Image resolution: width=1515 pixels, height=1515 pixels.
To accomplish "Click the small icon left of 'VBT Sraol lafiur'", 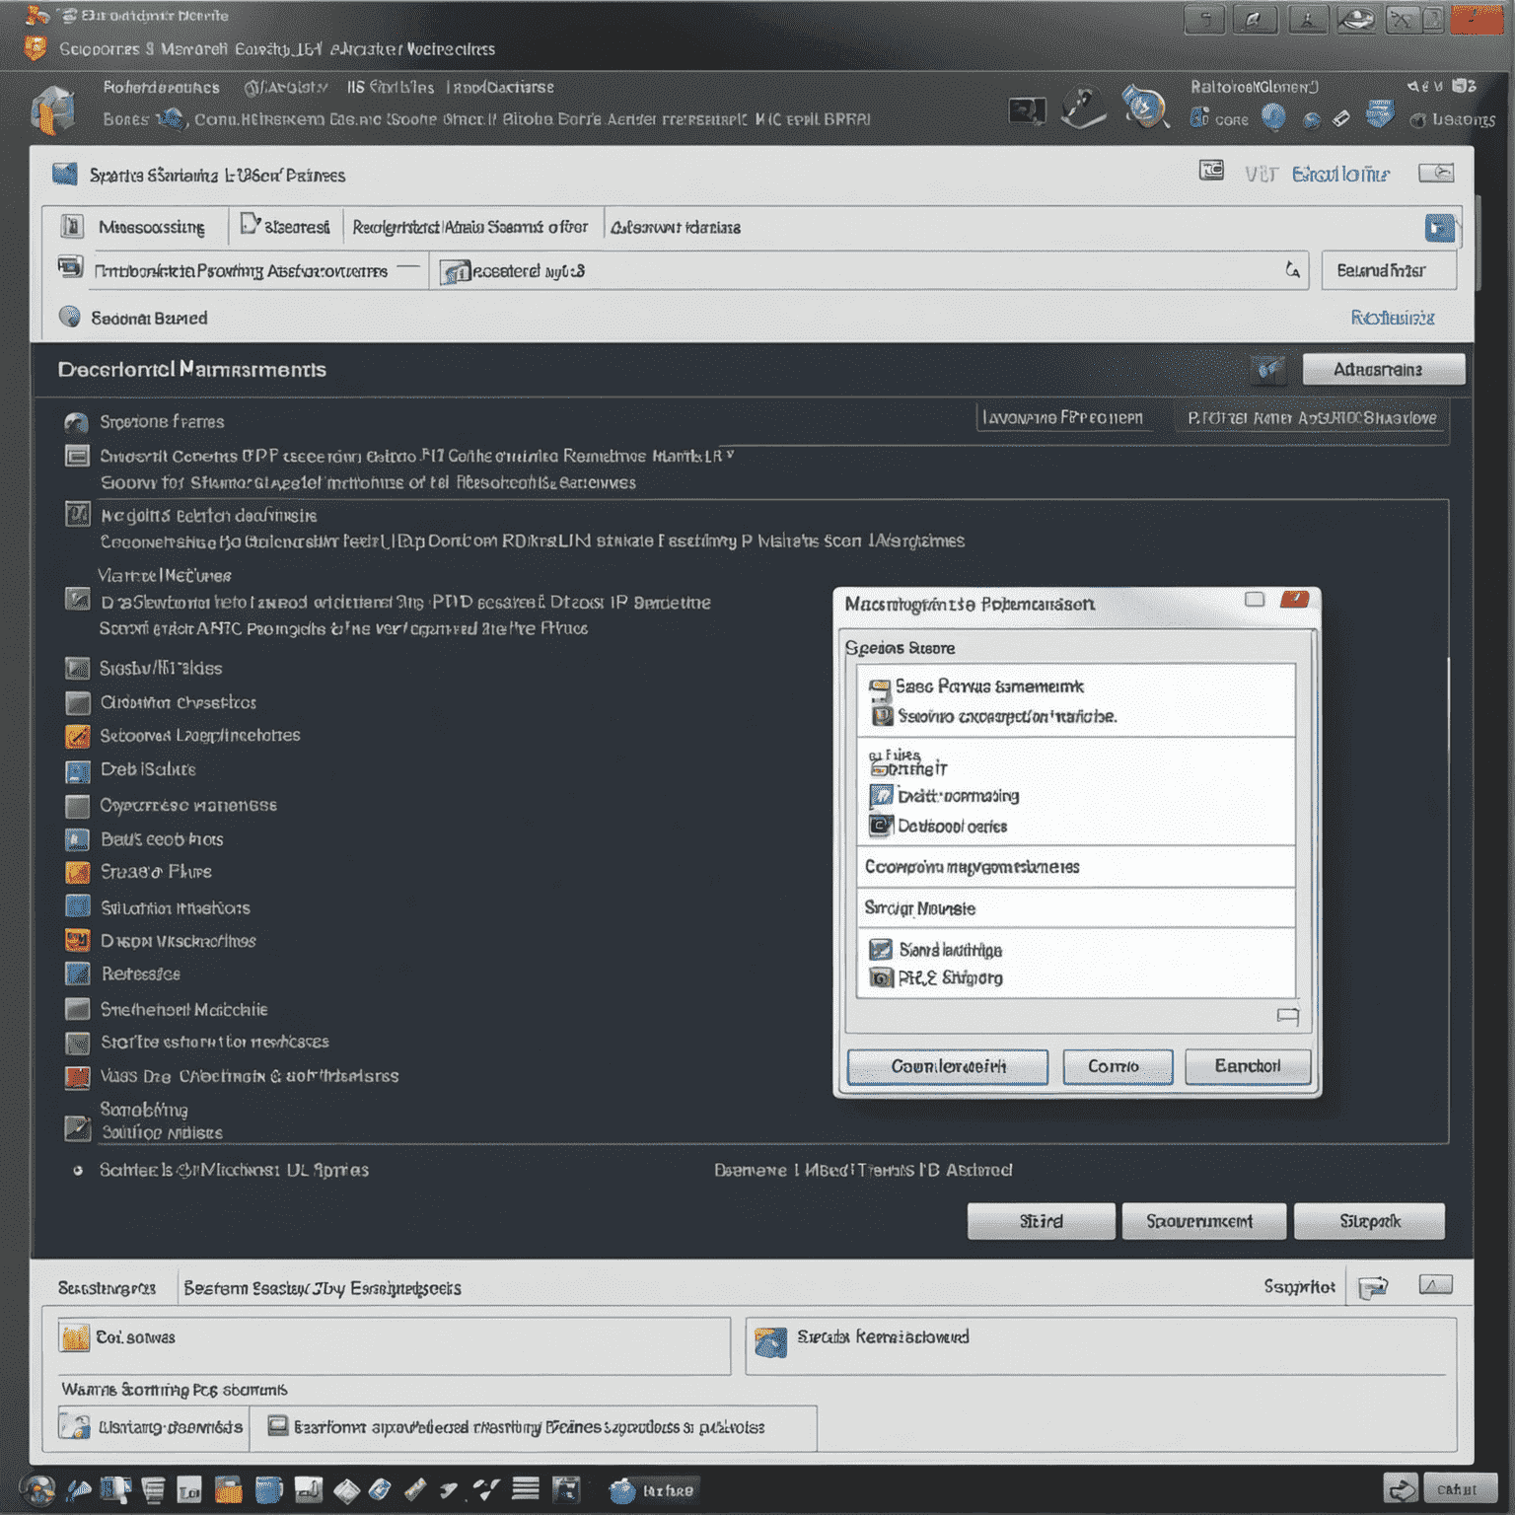I will pyautogui.click(x=1211, y=172).
